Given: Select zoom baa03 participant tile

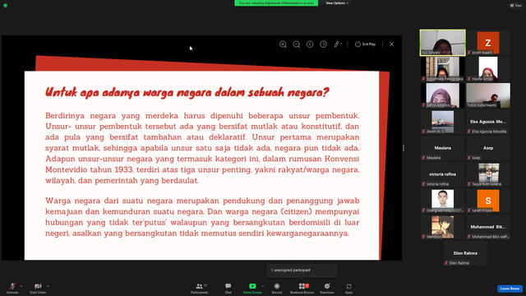Looking at the screenshot, I should tap(488, 42).
